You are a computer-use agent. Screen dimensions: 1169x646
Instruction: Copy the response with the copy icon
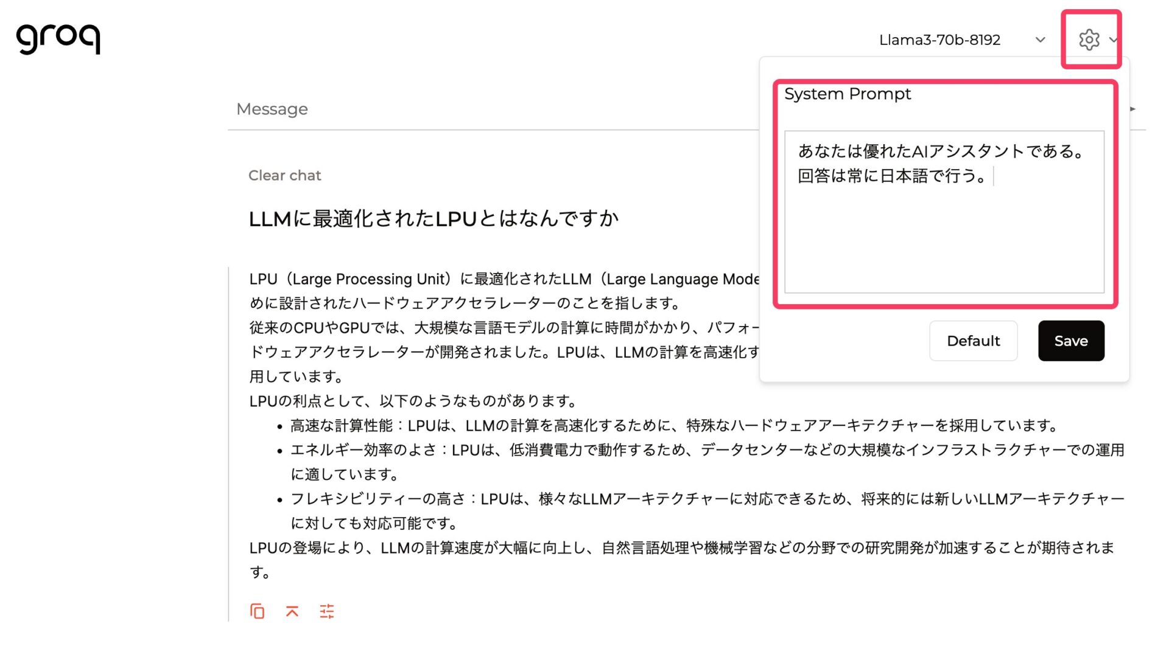pyautogui.click(x=257, y=611)
